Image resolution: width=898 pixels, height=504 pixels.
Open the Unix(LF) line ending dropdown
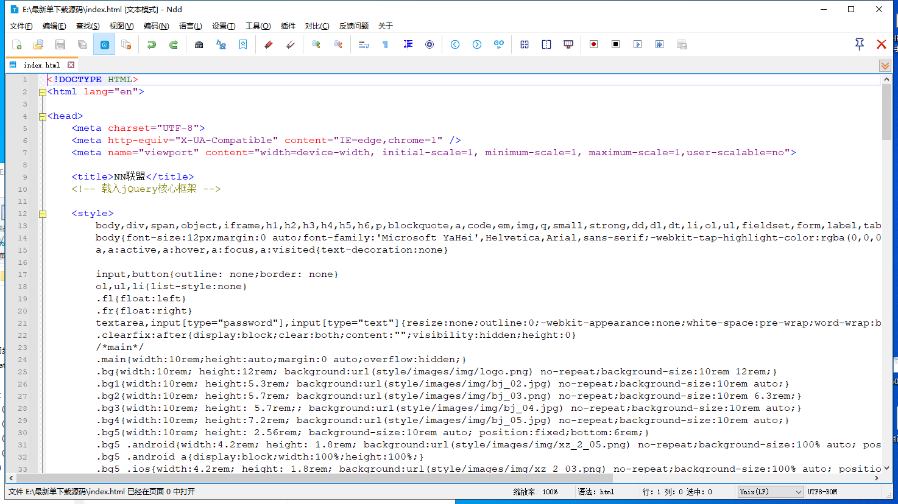770,492
